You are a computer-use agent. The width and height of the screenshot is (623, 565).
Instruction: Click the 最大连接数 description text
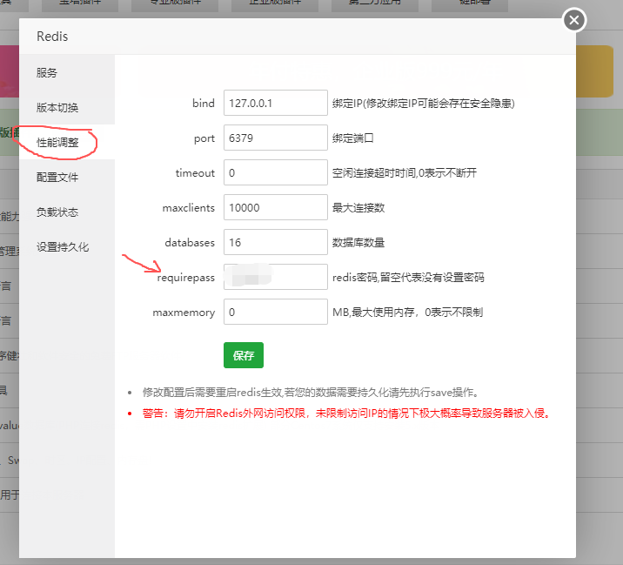click(x=358, y=207)
